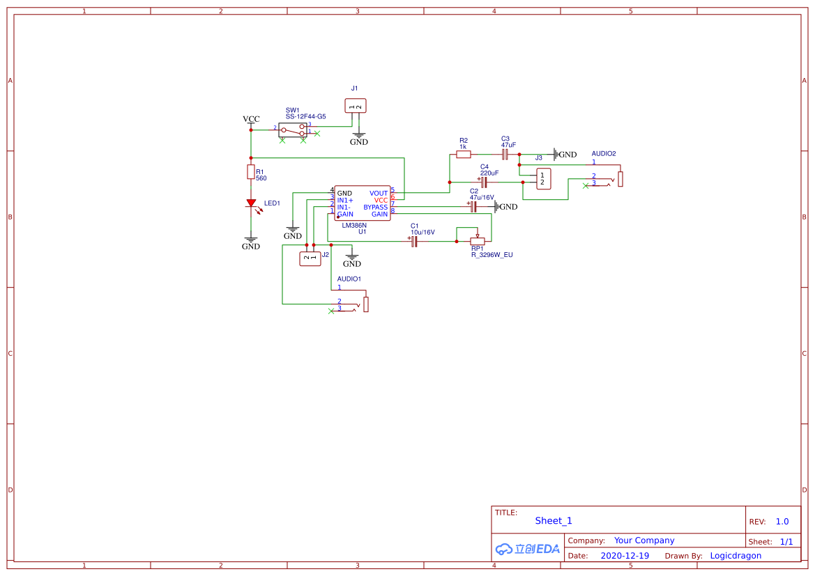Select capacitor C3 symbol

(x=505, y=154)
